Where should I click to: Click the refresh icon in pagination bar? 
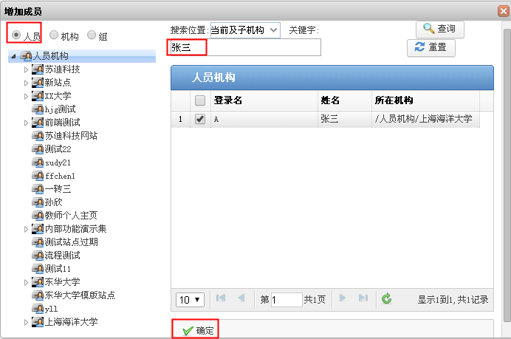(386, 299)
